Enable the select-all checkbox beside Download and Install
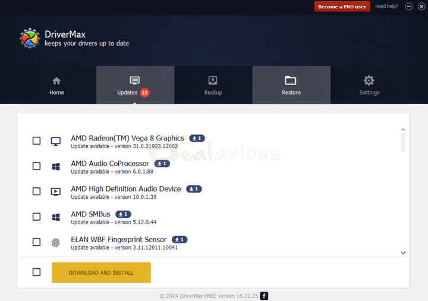Viewport: 428px width, 301px height. tap(36, 272)
